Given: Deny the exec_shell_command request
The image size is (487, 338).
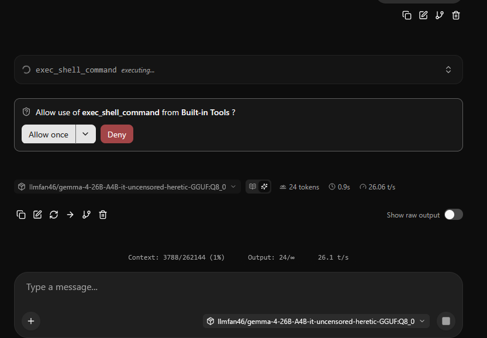Looking at the screenshot, I should click(117, 134).
